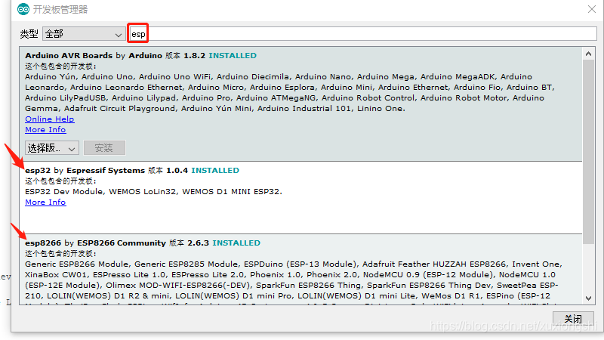Click INSTALLED status of Arduino AVR Boards

[233, 55]
